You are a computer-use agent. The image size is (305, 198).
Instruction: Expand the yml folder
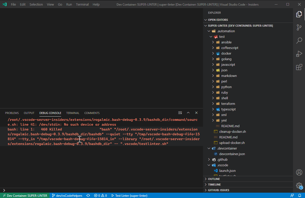point(248,121)
